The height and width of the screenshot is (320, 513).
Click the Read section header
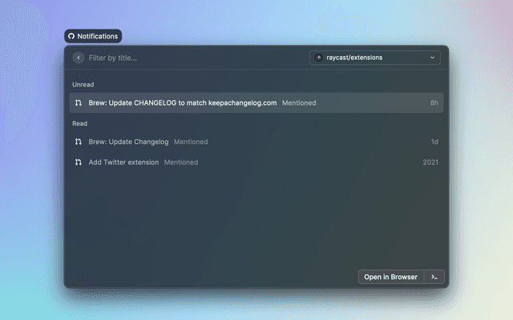(80, 123)
